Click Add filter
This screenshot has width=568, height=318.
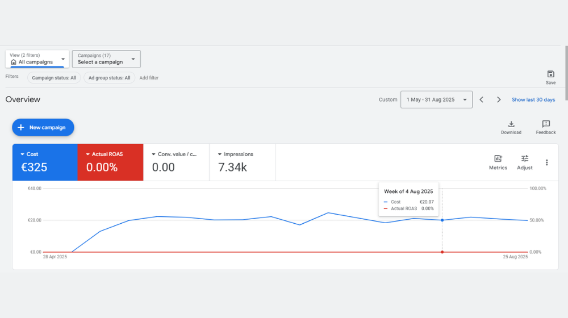click(x=149, y=78)
